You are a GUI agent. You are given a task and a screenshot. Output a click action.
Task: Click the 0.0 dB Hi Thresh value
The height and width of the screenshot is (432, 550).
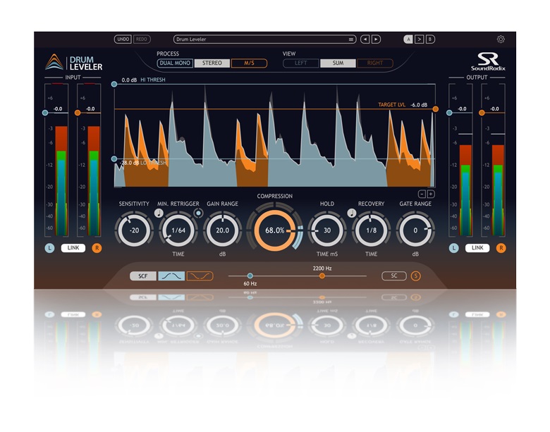[x=129, y=80]
